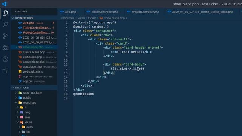Open the Run and Debug icon
This screenshot has height=136, width=242.
tap(5, 48)
